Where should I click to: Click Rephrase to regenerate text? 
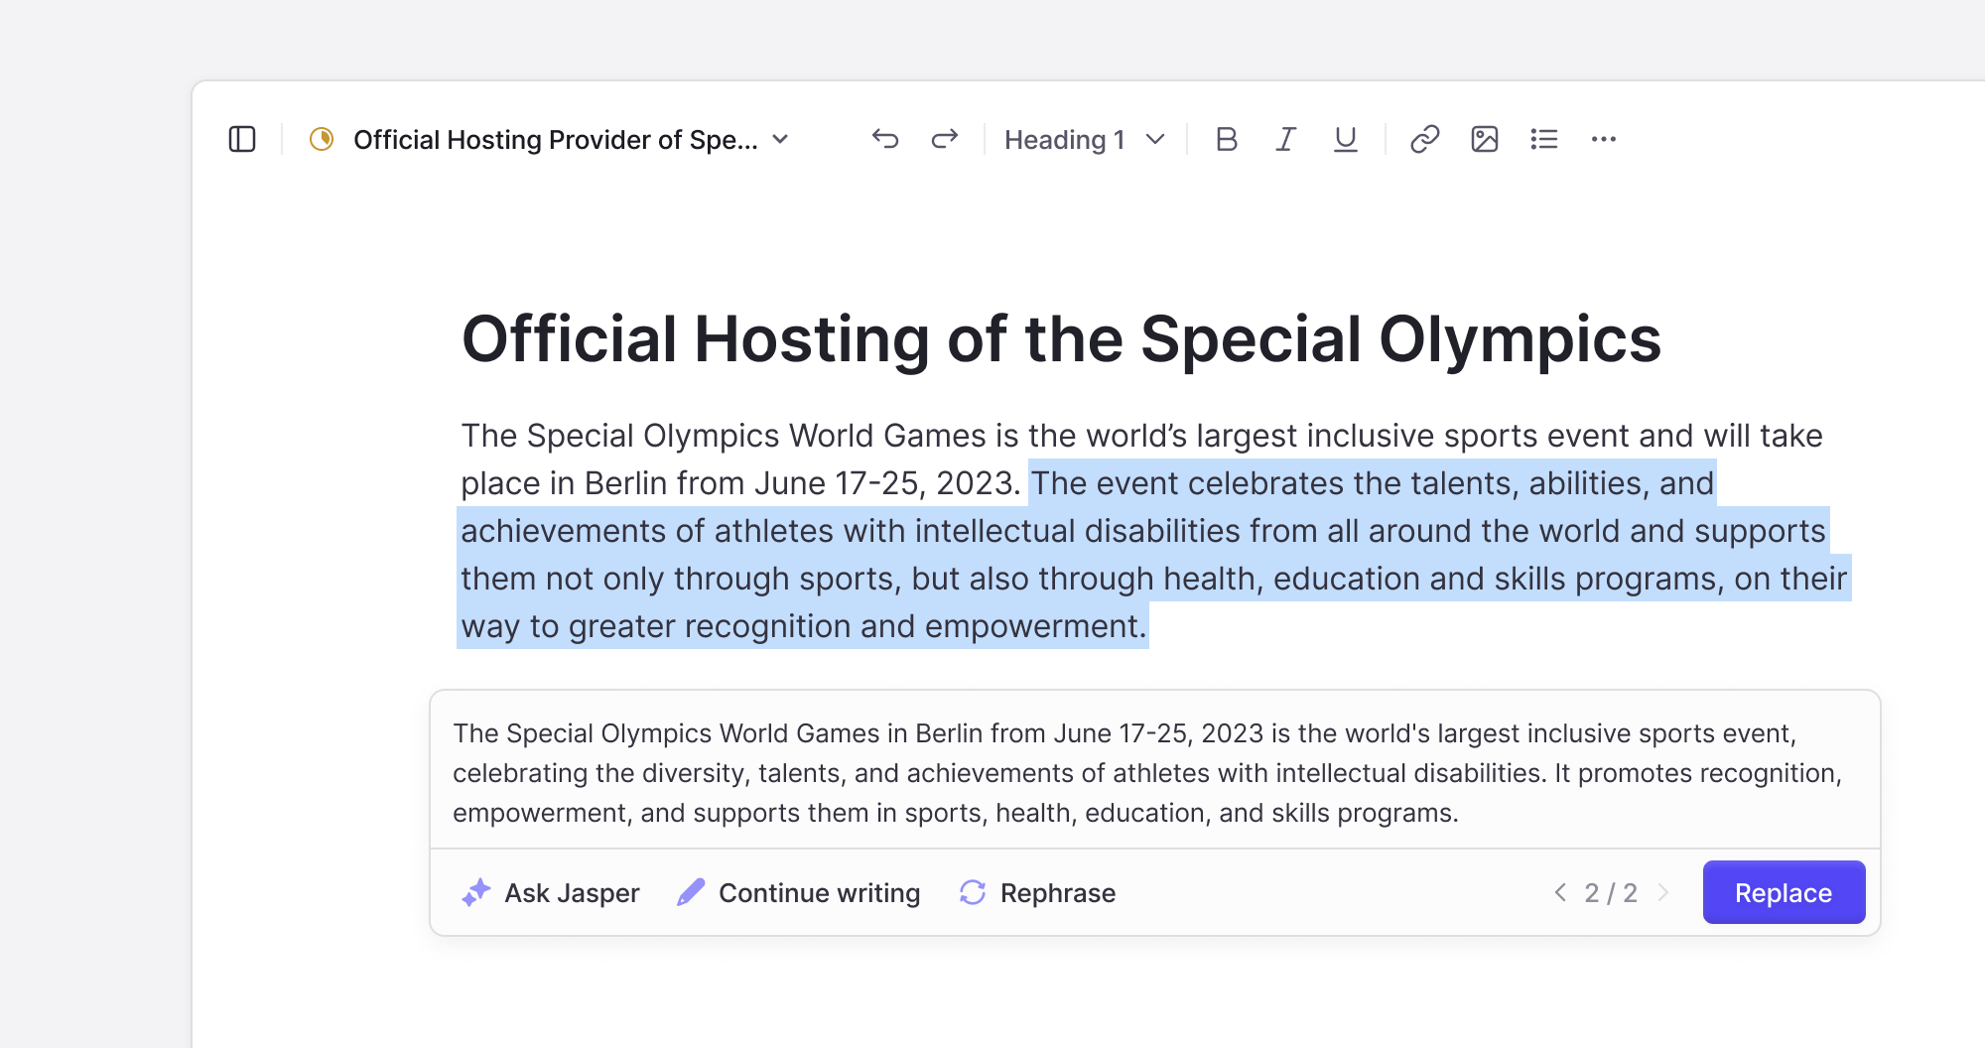pos(1037,893)
